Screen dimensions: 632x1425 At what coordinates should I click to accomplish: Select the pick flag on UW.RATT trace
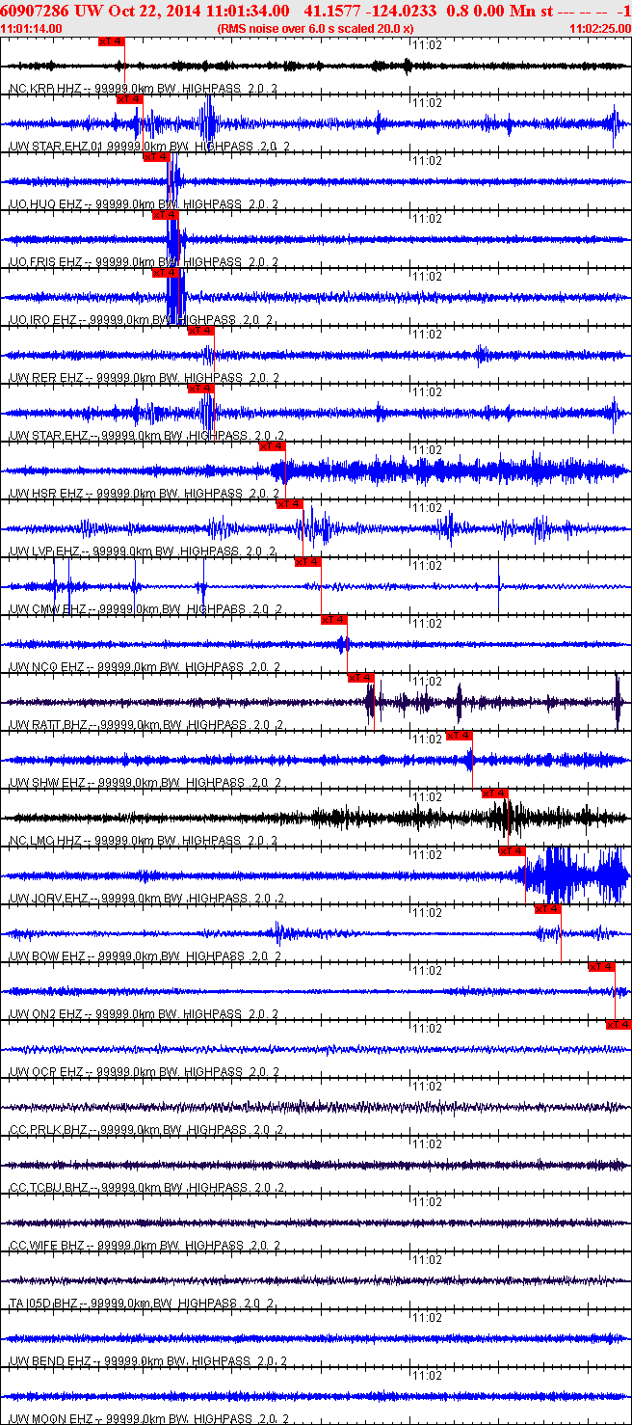click(360, 678)
